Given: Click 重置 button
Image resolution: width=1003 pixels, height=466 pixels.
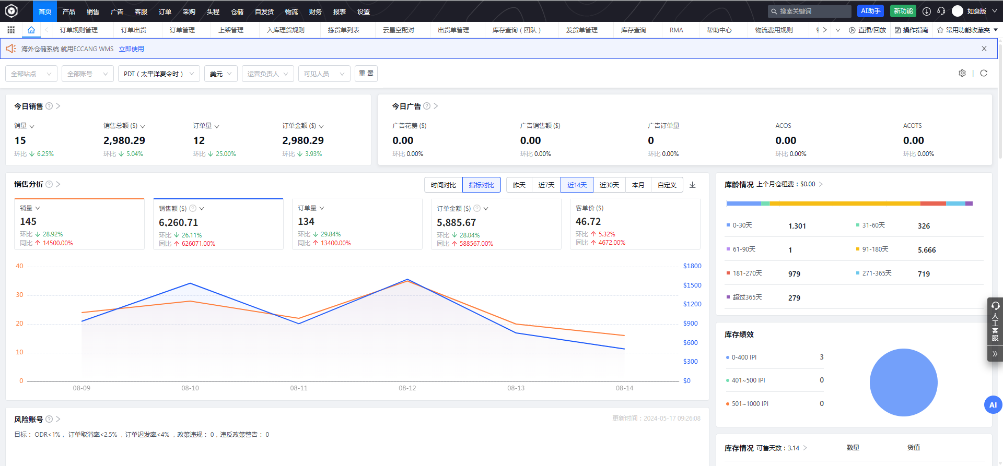Looking at the screenshot, I should coord(366,74).
